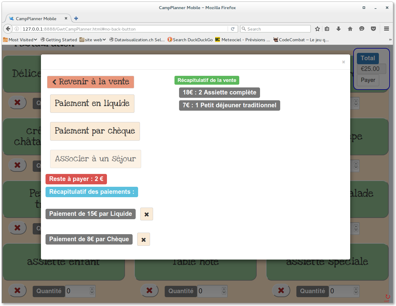The image size is (396, 306).
Task: Open the site web bookmarks folder
Action: coord(93,40)
